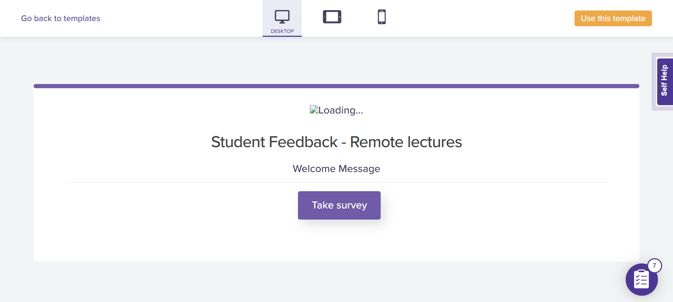Switch to mobile phone preview
673x302 pixels.
(x=382, y=17)
